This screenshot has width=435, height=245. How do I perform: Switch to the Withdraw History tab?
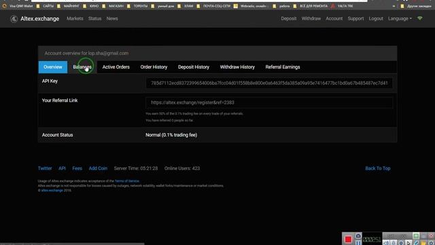coord(237,67)
